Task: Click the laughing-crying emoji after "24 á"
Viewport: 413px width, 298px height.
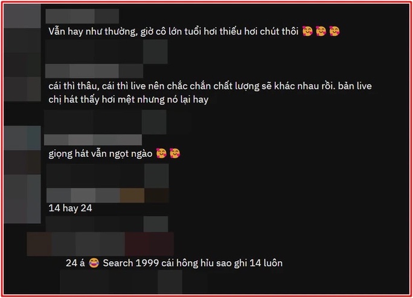Action: point(94,263)
